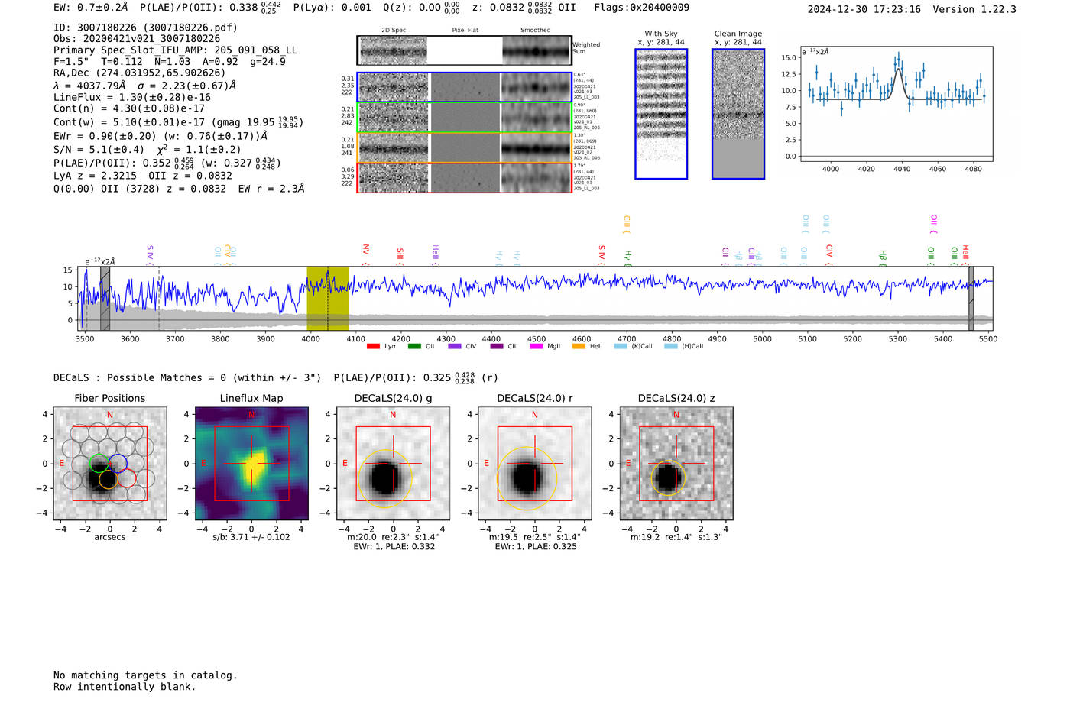Click the orange CIII marker above 4700
The image size is (1070, 728).
(x=627, y=224)
